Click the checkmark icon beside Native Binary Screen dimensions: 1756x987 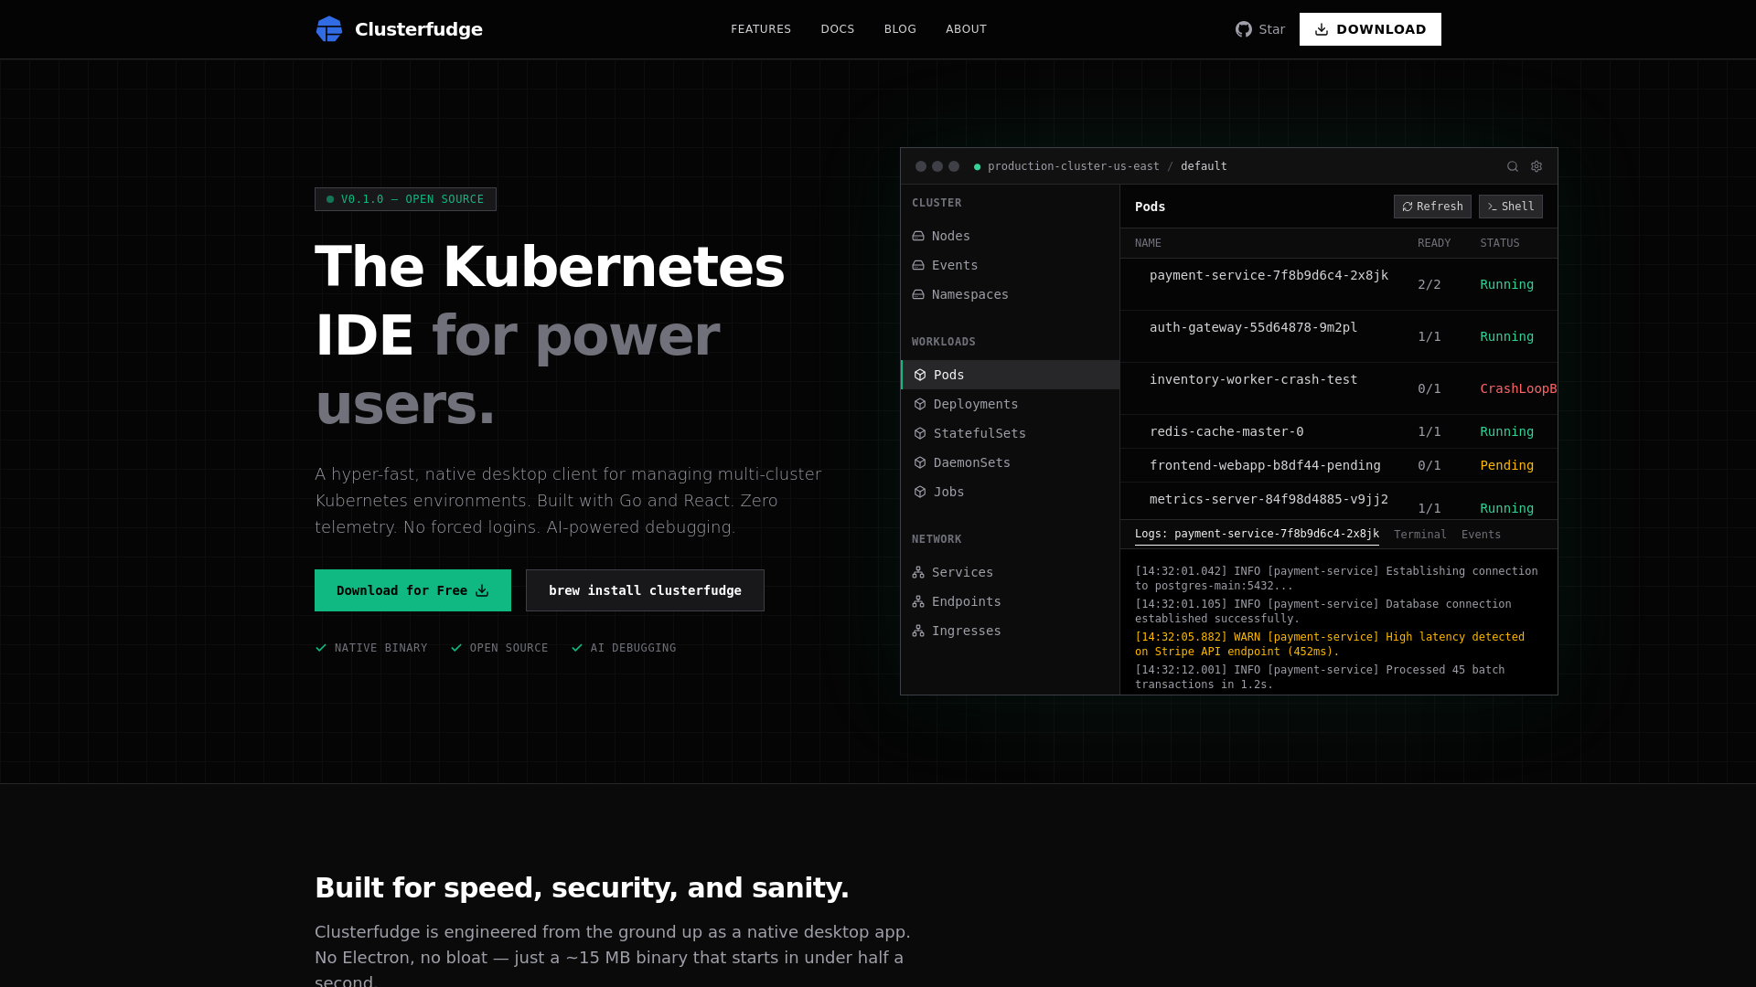click(x=321, y=648)
